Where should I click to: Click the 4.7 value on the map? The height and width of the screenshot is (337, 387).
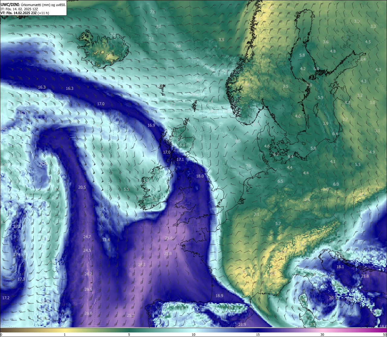(347, 102)
